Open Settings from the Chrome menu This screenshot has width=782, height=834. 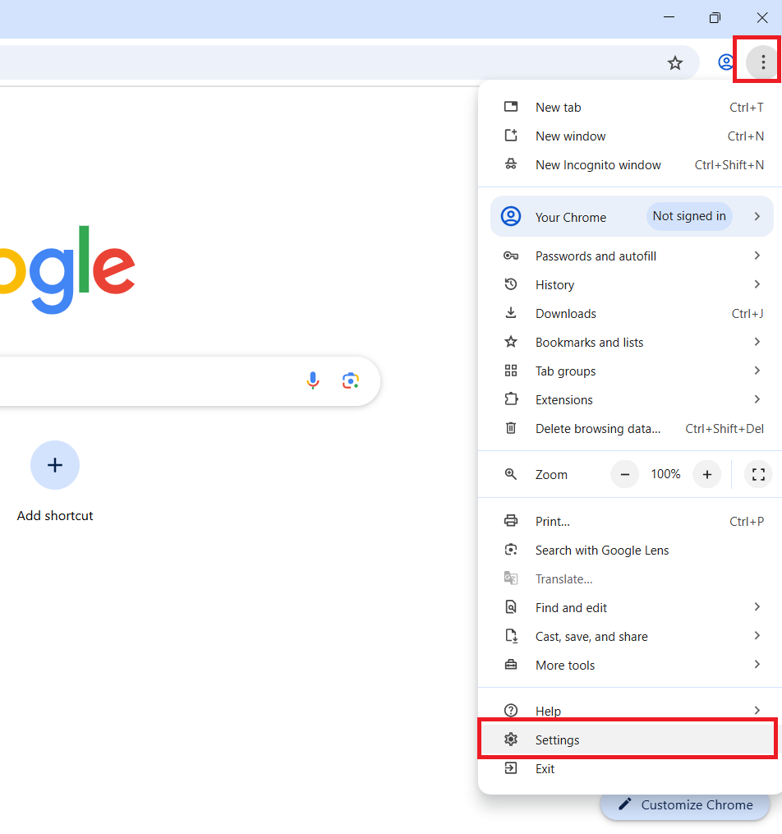[x=631, y=740]
